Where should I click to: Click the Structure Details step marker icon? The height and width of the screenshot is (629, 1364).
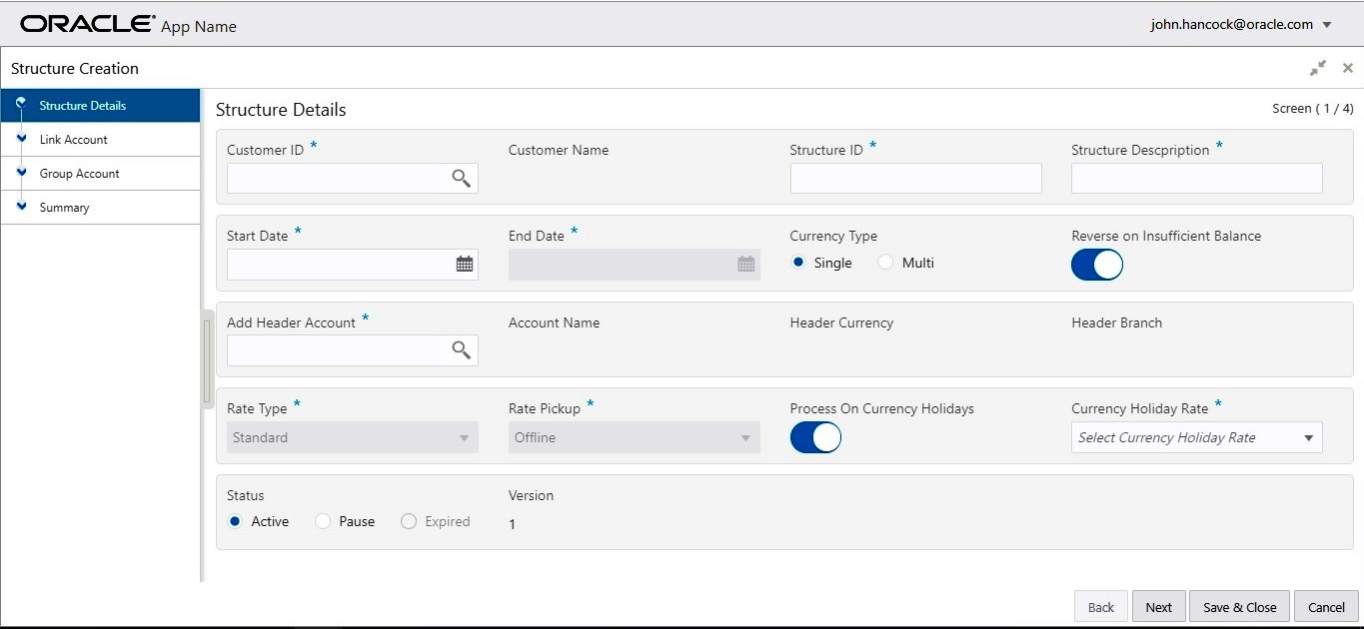point(21,104)
